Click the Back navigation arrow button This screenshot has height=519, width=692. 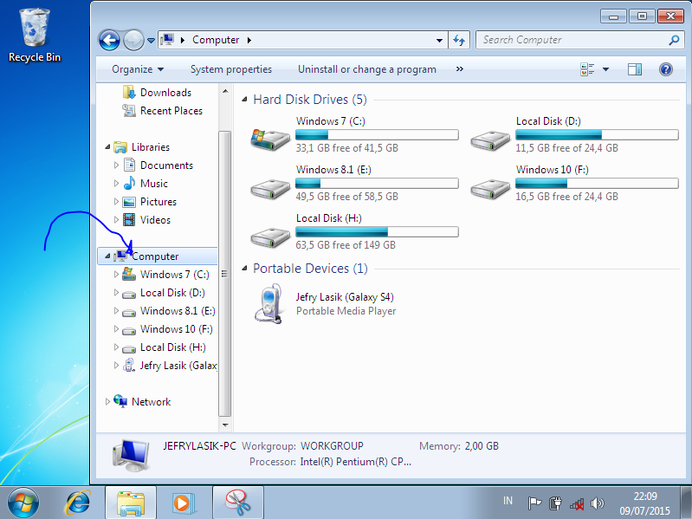(x=109, y=41)
